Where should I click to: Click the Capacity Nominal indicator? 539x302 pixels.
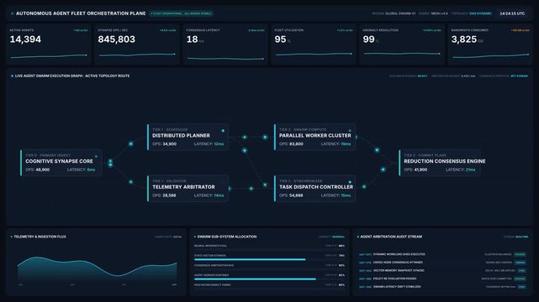pyautogui.click(x=331, y=237)
